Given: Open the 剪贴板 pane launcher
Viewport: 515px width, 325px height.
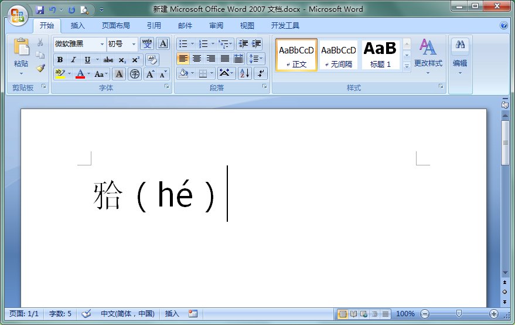Looking at the screenshot, I should click(x=44, y=86).
